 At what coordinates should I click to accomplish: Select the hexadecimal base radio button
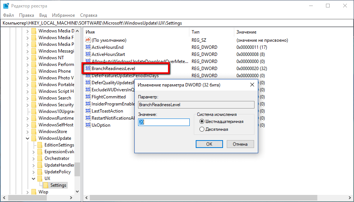point(202,121)
